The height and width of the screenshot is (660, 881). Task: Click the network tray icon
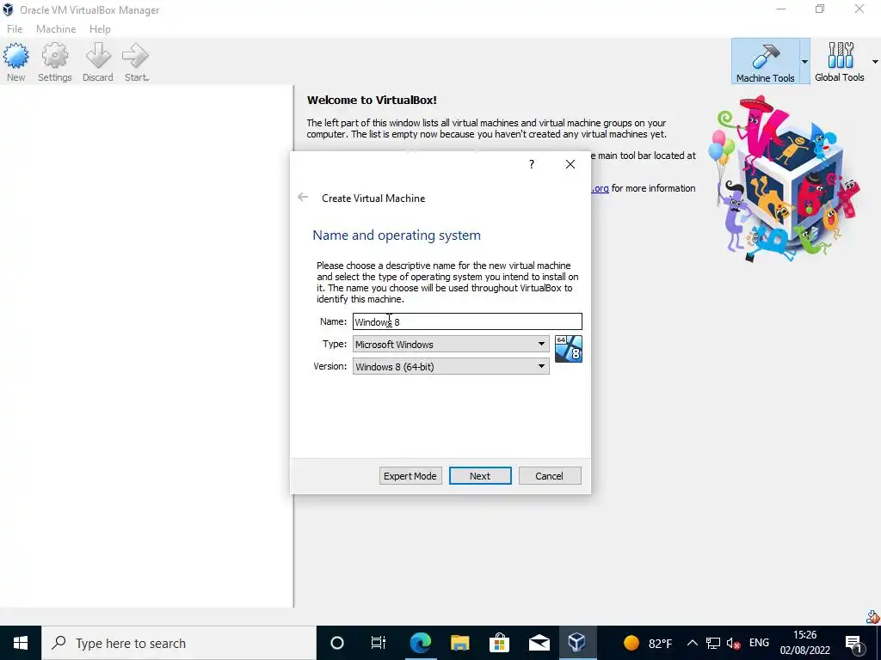coord(713,643)
